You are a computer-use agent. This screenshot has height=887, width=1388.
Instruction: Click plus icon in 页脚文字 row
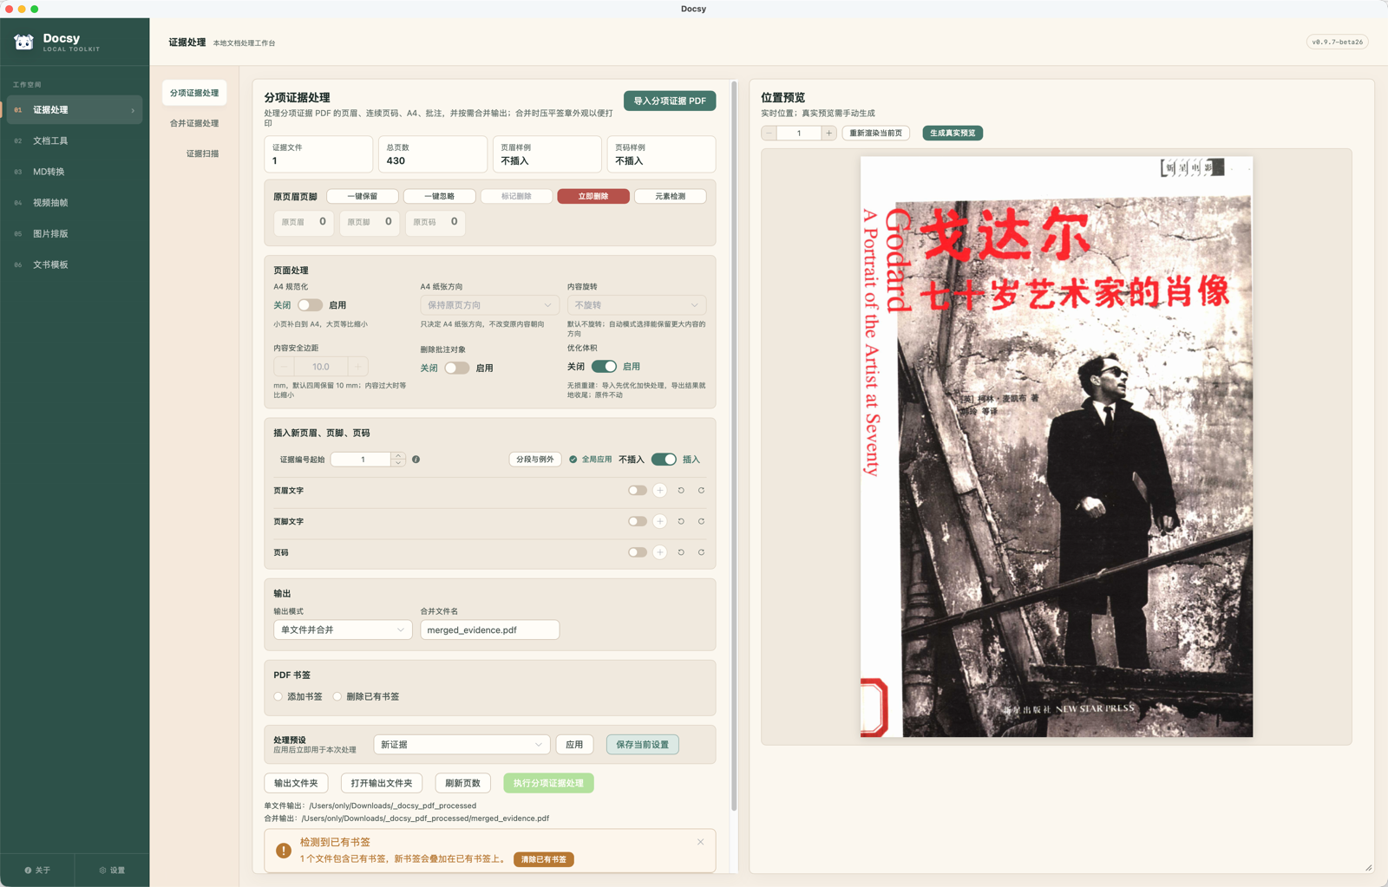click(660, 521)
